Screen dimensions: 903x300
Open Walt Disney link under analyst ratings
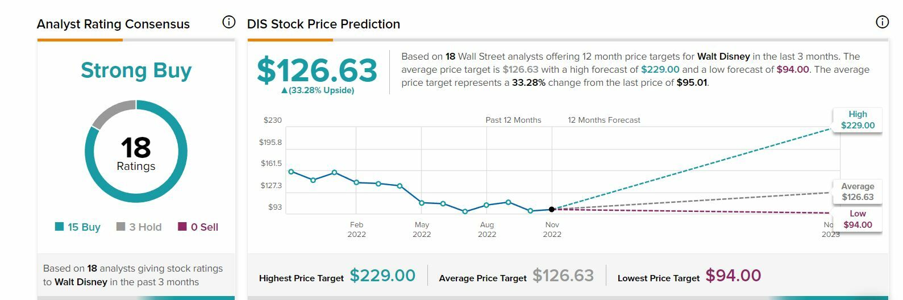pos(81,282)
